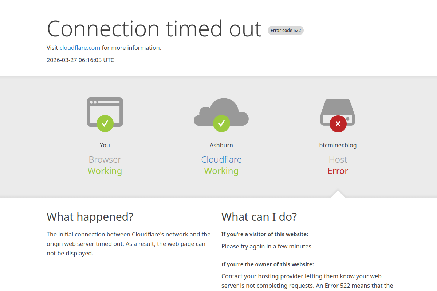
Task: Click the red X error badge
Action: tap(338, 124)
